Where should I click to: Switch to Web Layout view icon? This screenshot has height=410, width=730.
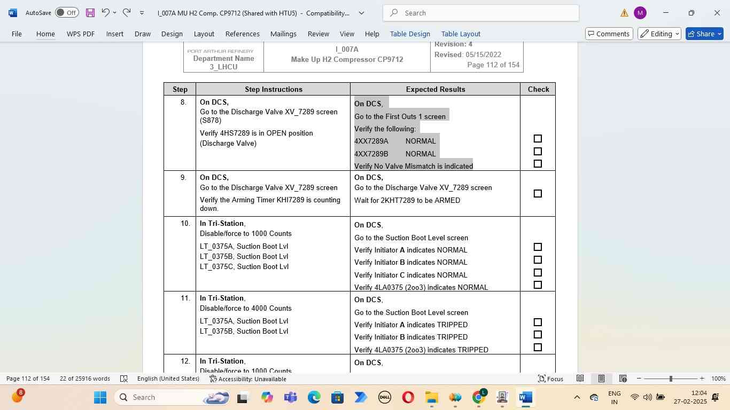tap(623, 379)
